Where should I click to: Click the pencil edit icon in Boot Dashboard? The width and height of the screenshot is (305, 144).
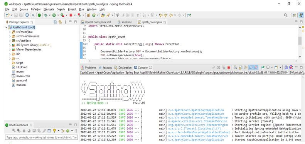pos(44,131)
